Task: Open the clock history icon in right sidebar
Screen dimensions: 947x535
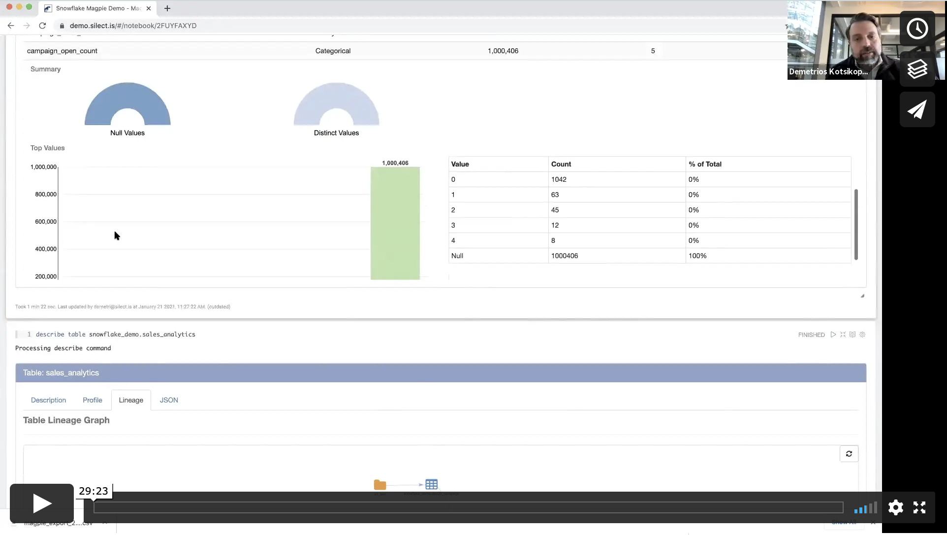Action: [x=916, y=28]
